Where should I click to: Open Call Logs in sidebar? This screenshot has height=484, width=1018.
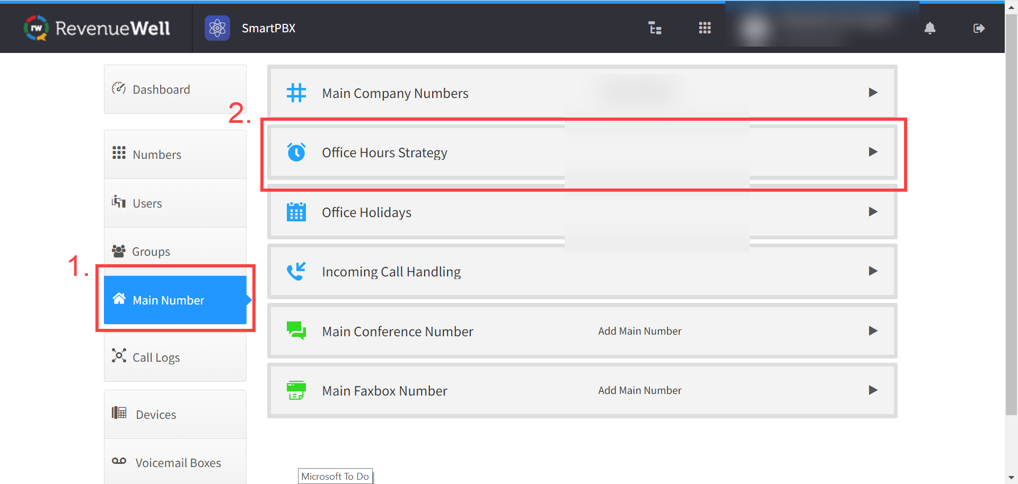tap(175, 357)
